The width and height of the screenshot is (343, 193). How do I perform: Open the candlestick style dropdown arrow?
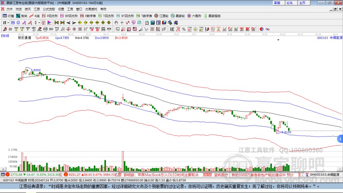click(x=39, y=23)
